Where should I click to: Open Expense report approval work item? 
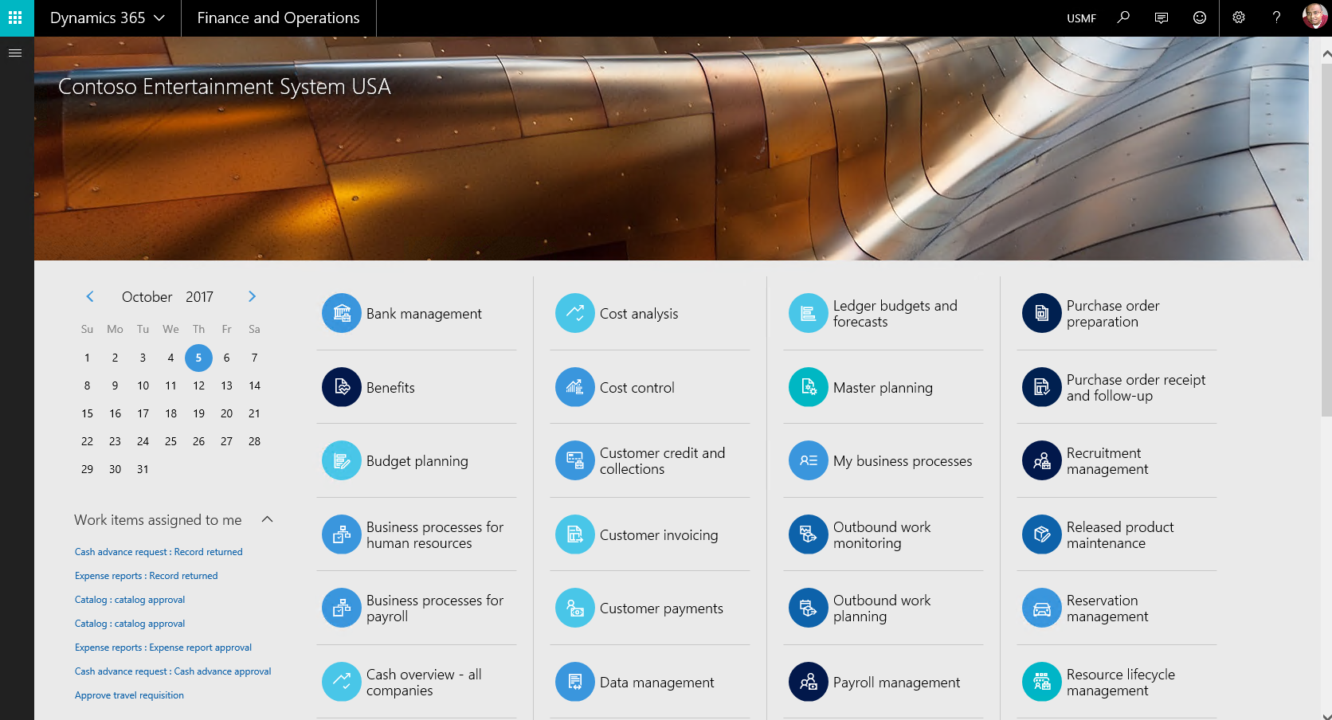(163, 648)
